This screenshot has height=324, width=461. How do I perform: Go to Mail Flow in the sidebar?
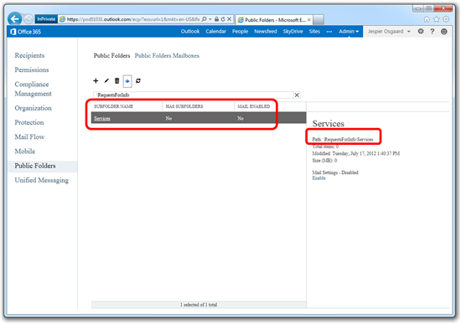pos(29,136)
